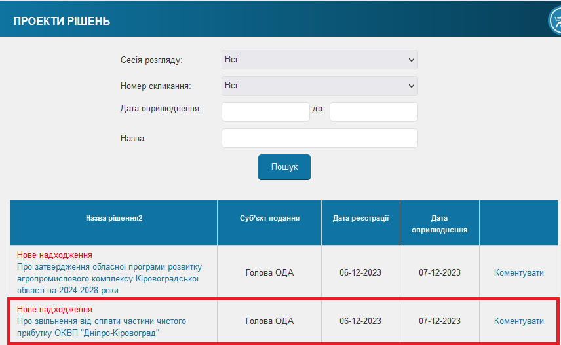
Task: Click the Дата оприлюднення column header
Action: 439,224
